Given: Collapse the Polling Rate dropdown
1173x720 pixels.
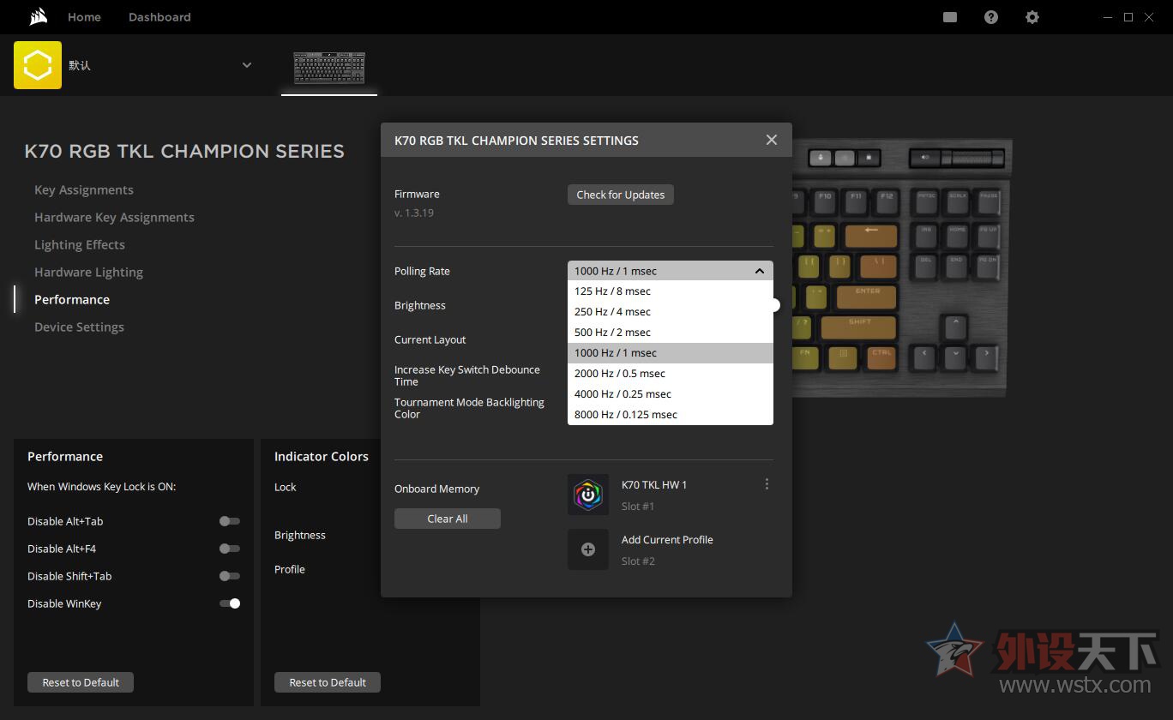Looking at the screenshot, I should (x=759, y=271).
